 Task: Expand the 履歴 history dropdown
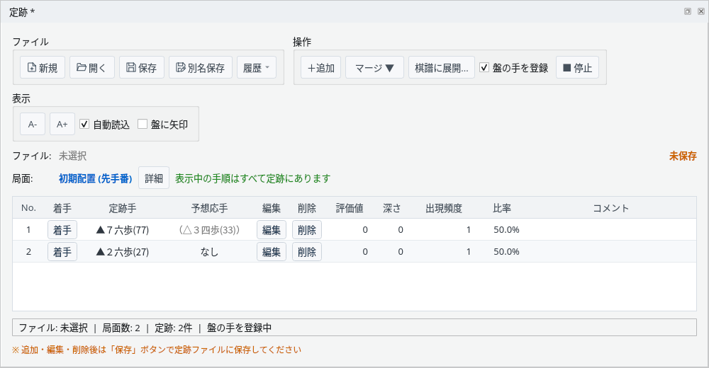coord(257,67)
